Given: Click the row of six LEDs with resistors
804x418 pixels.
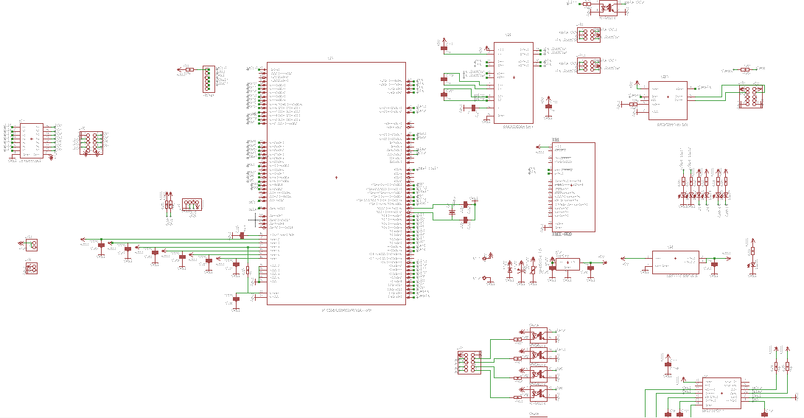Looking at the screenshot, I should [704, 188].
